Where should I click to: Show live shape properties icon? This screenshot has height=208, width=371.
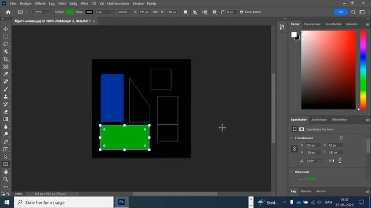294,129
